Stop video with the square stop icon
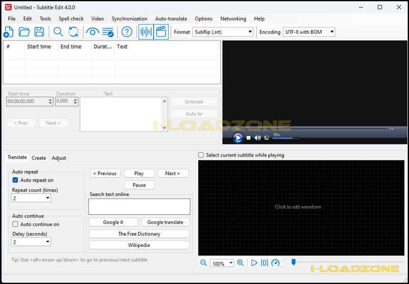 249,138
